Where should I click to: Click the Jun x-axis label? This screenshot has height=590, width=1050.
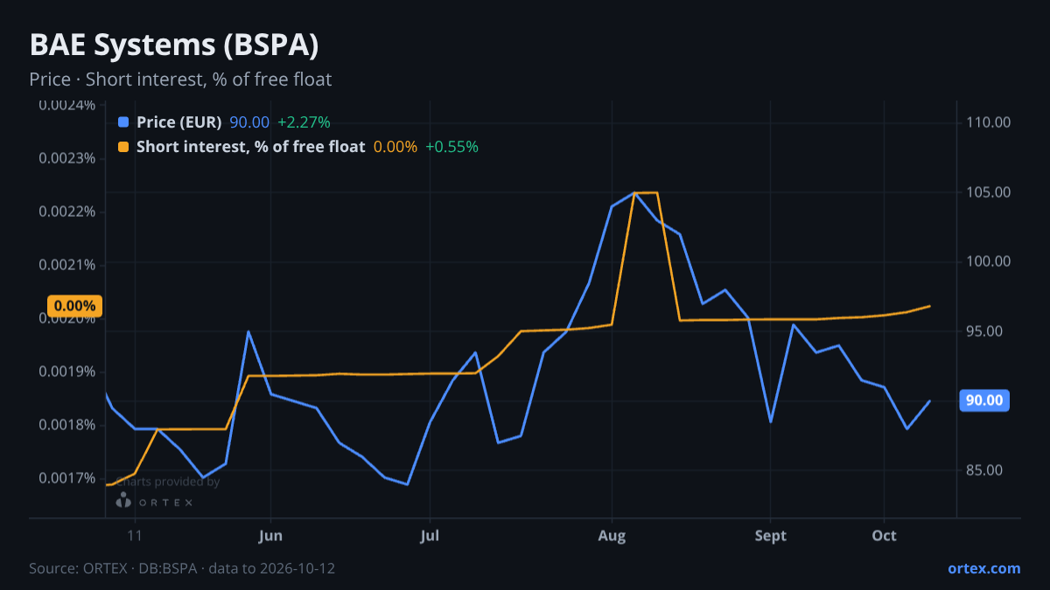tap(271, 536)
